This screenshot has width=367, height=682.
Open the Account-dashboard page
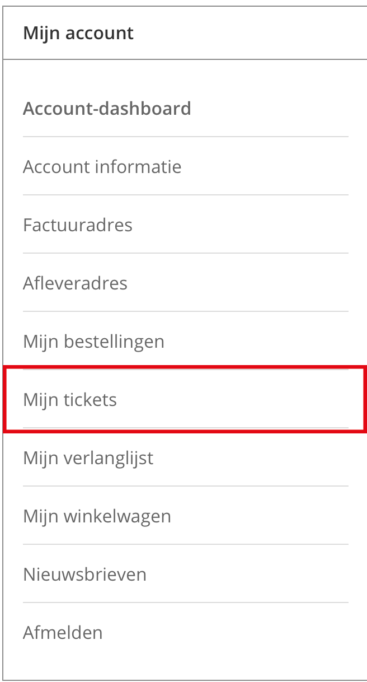(x=107, y=108)
